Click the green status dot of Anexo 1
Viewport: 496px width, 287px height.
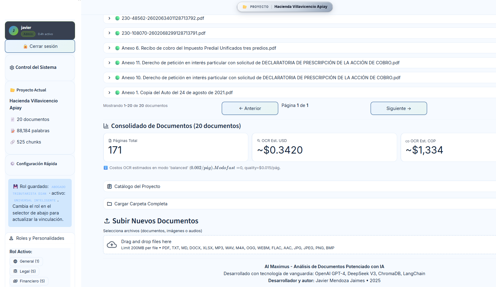pos(117,93)
